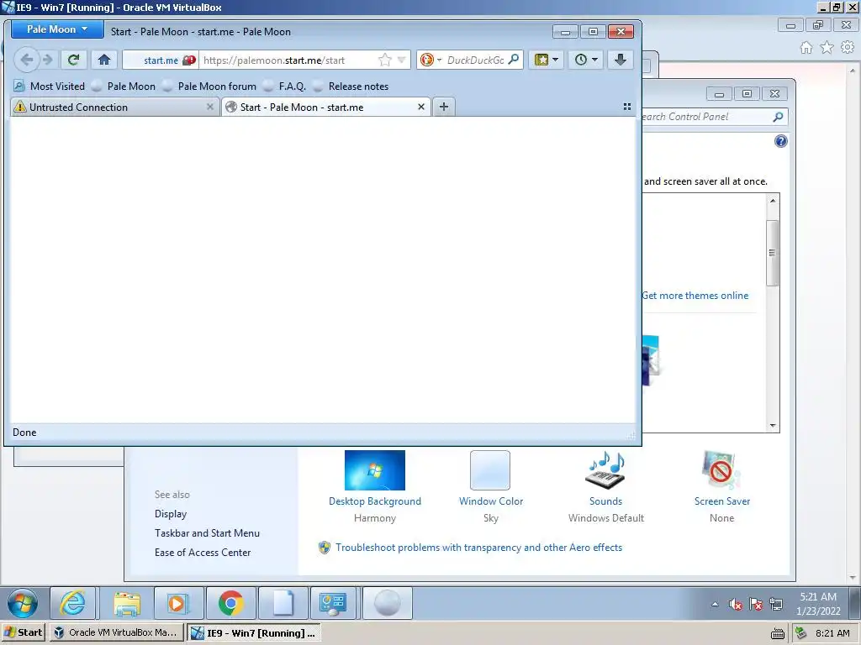Click themes list scrollbar up arrow

773,201
